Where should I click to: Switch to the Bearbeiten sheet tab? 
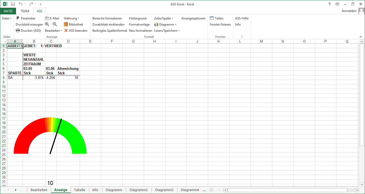point(39,190)
